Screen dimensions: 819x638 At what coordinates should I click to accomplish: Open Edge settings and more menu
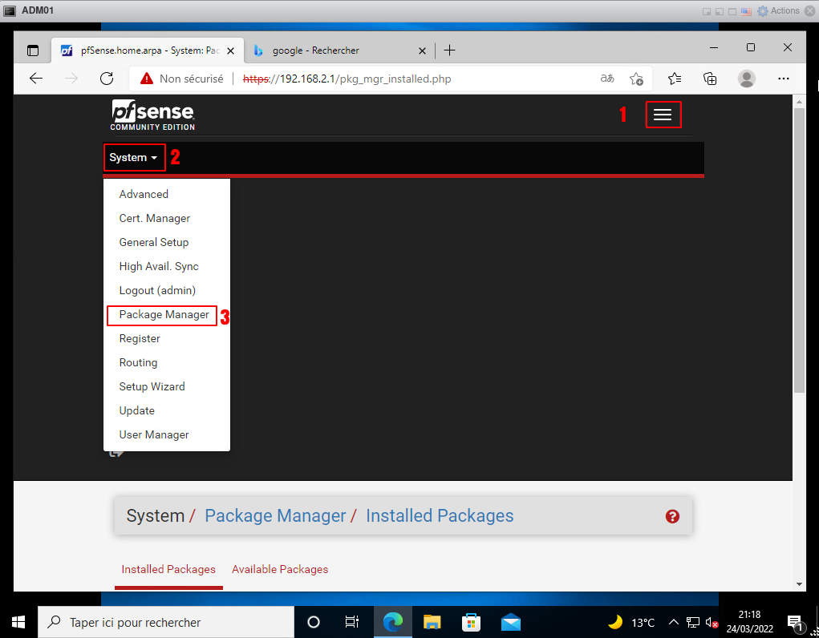pyautogui.click(x=785, y=79)
